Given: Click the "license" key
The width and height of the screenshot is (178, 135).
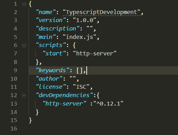Looking at the screenshot, I should tap(51, 87).
